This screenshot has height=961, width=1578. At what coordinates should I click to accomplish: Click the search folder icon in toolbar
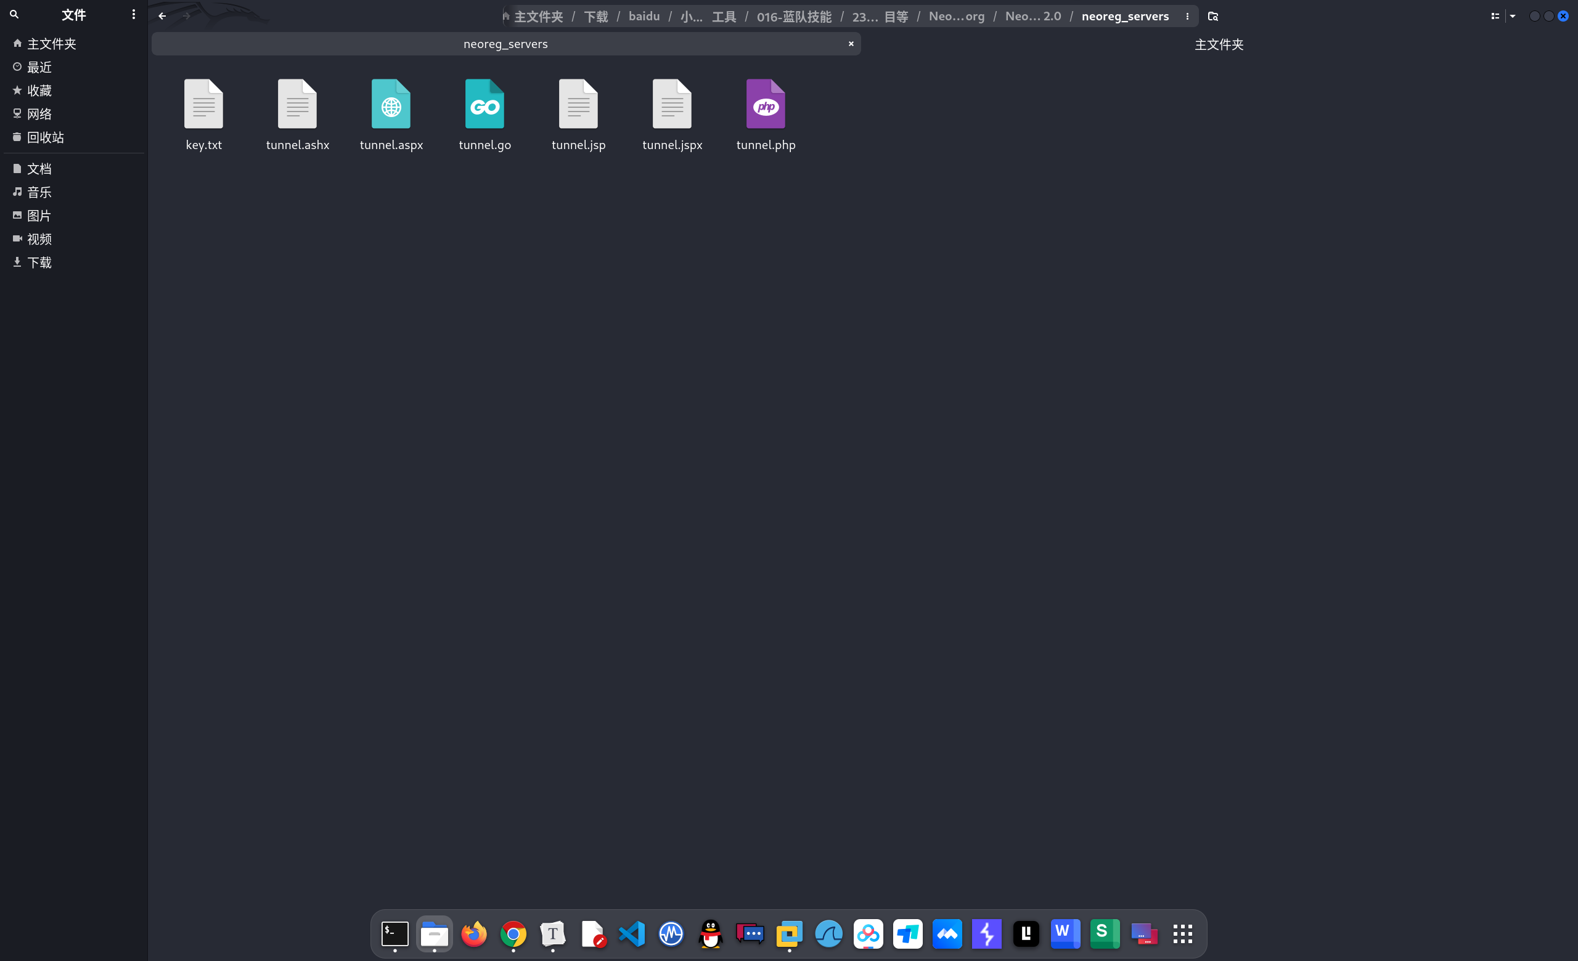pyautogui.click(x=1213, y=16)
